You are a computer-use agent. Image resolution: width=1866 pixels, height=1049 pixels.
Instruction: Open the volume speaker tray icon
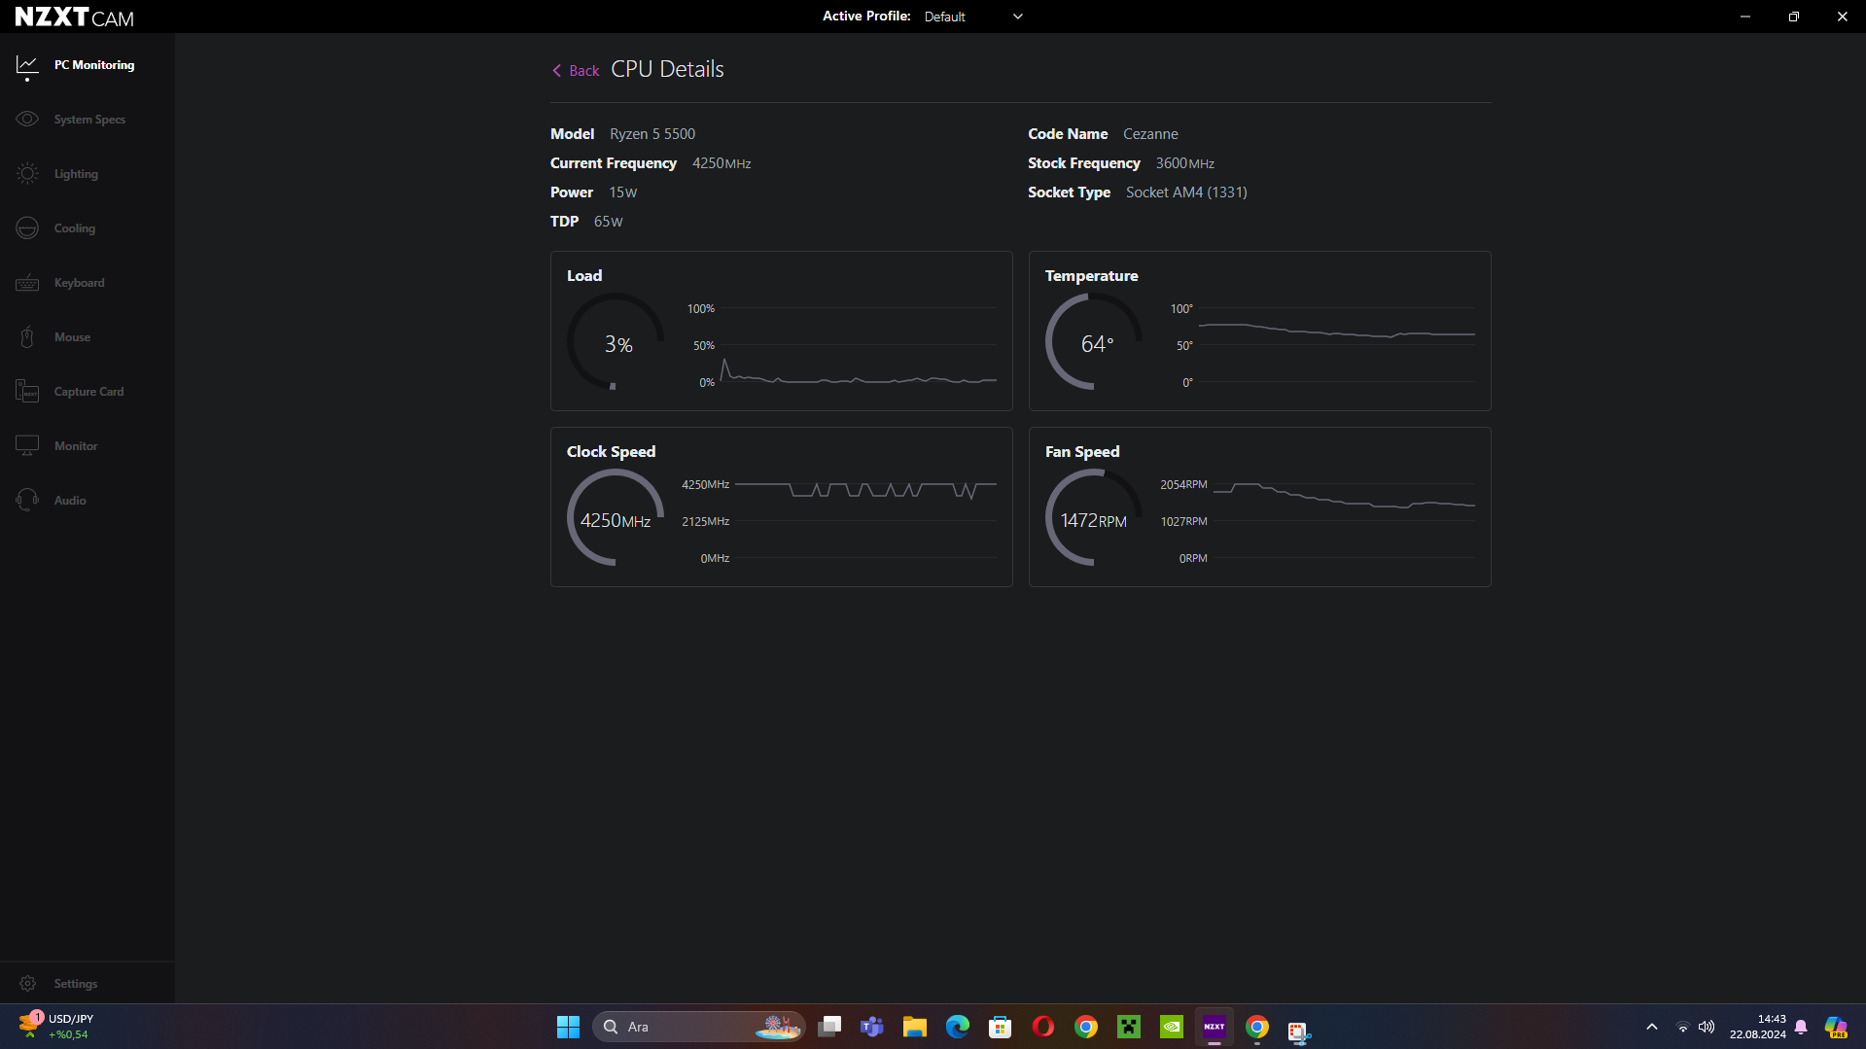click(x=1707, y=1027)
